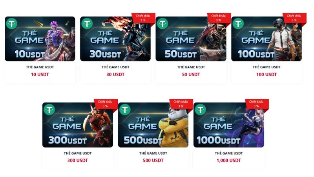
Task: Click the discount ribbon on 500USDT card
Action: tap(181, 104)
